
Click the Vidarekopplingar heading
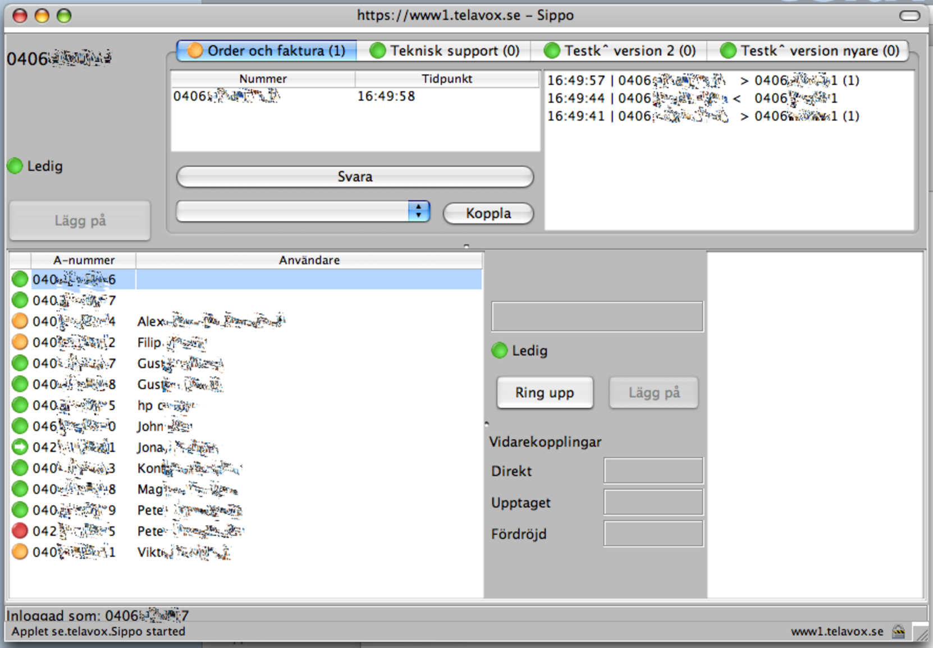coord(545,442)
